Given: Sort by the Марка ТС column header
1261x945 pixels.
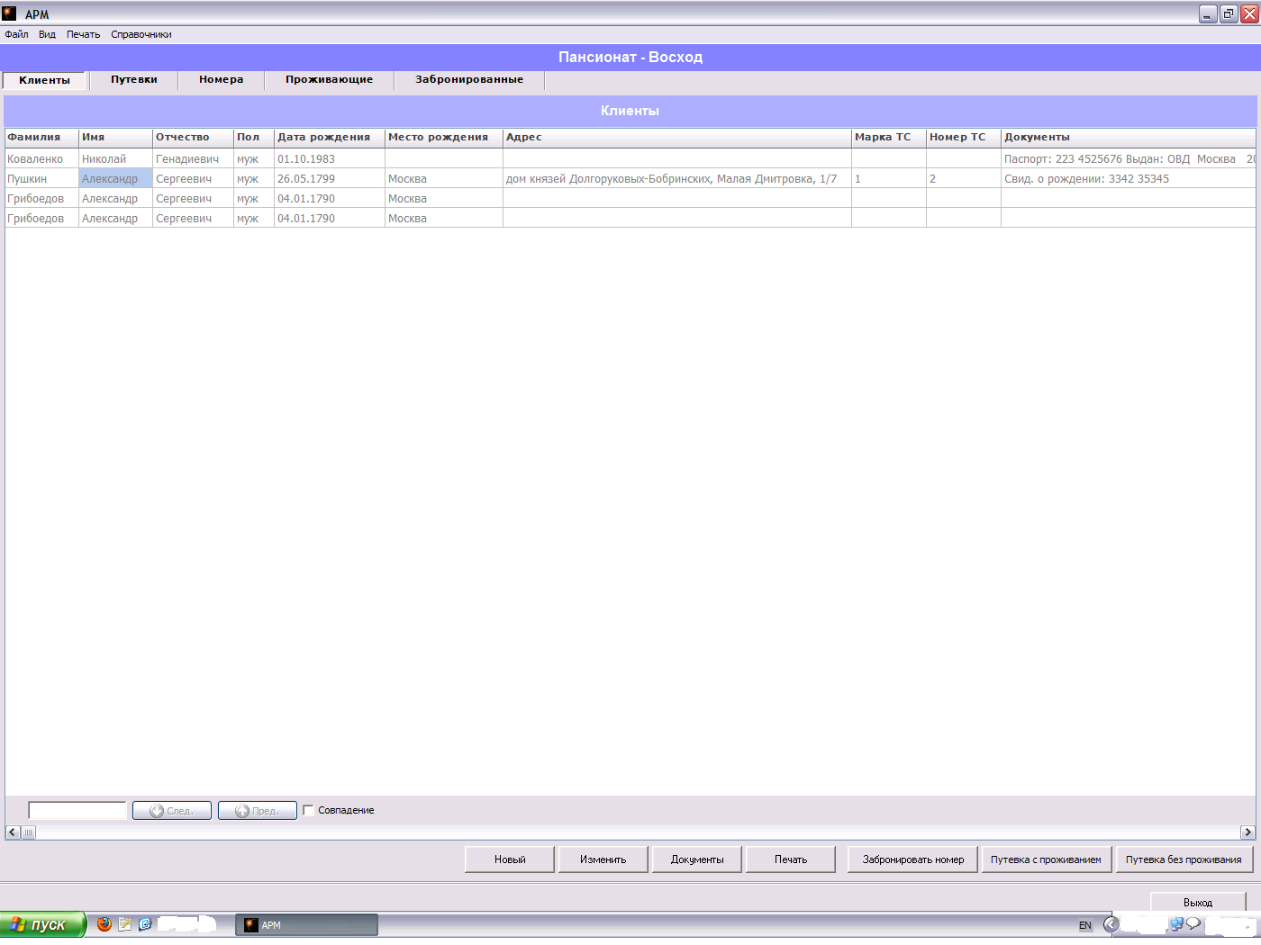Looking at the screenshot, I should tap(889, 138).
